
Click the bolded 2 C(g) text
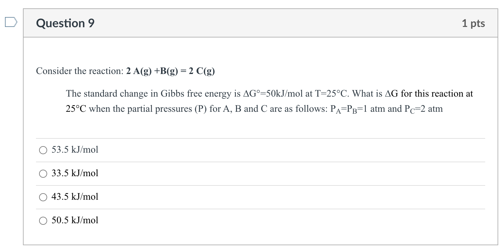tap(200, 71)
